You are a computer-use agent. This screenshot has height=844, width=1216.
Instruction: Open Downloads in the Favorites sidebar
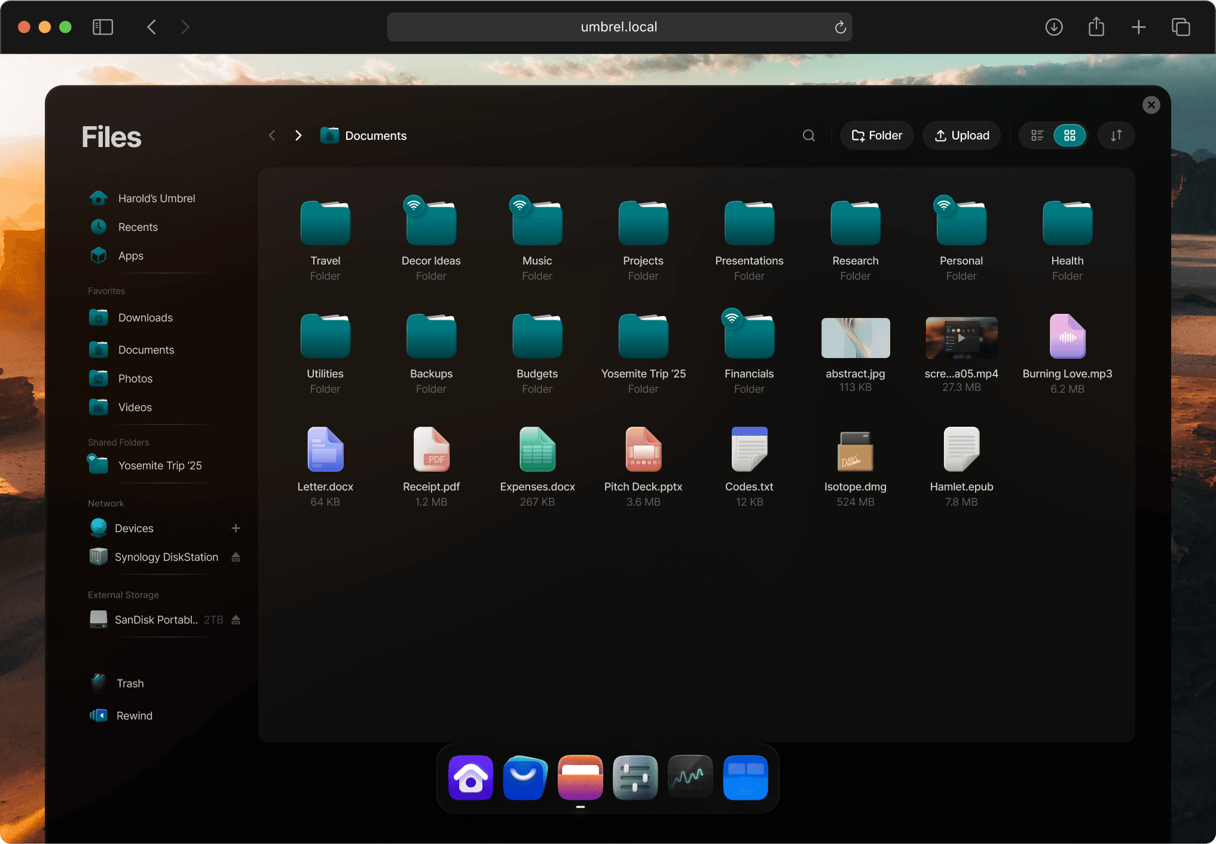tap(145, 317)
